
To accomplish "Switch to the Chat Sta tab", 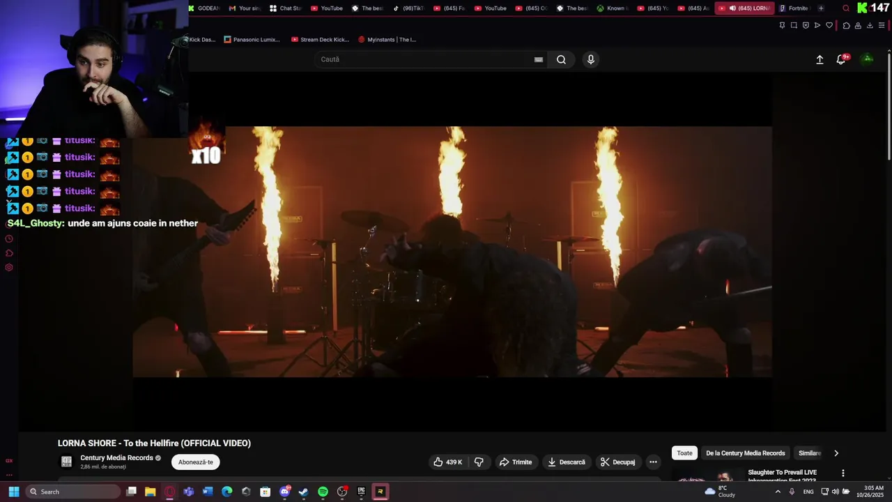I will pyautogui.click(x=286, y=8).
